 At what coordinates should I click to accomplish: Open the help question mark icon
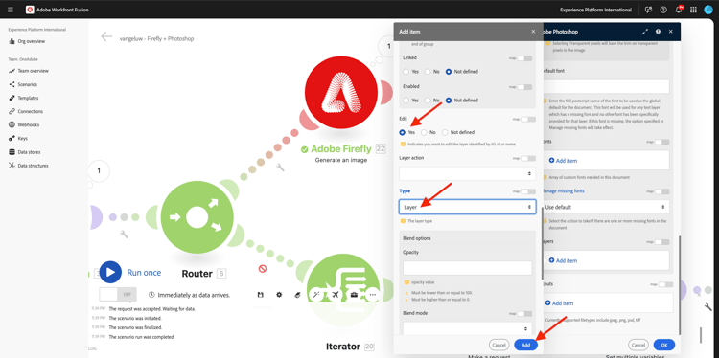point(663,10)
